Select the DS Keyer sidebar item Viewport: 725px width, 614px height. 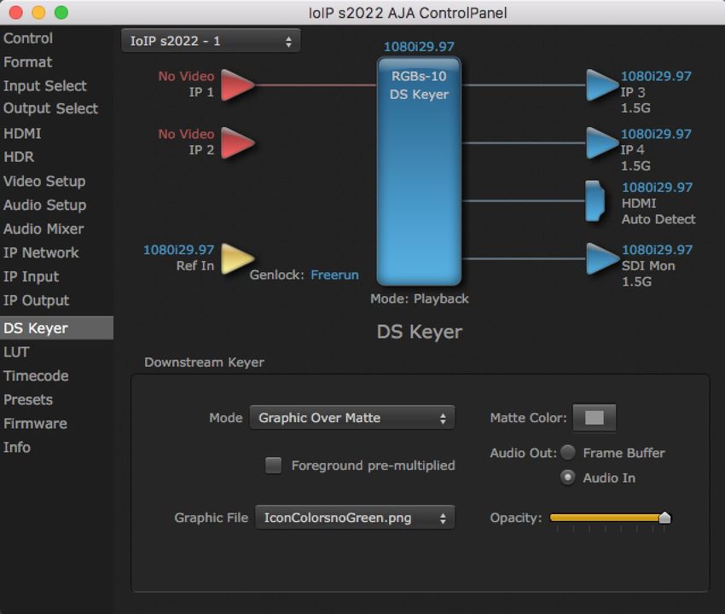[x=56, y=328]
